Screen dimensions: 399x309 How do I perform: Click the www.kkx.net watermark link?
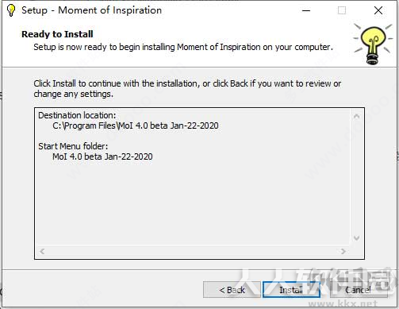[x=343, y=303]
